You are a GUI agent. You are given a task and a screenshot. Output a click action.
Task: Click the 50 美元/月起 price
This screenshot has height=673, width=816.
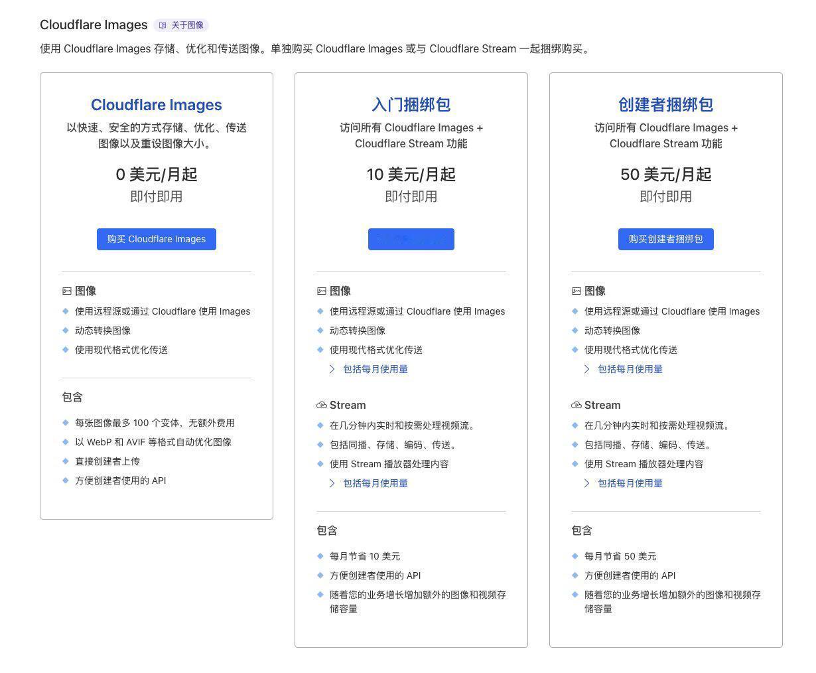(666, 175)
